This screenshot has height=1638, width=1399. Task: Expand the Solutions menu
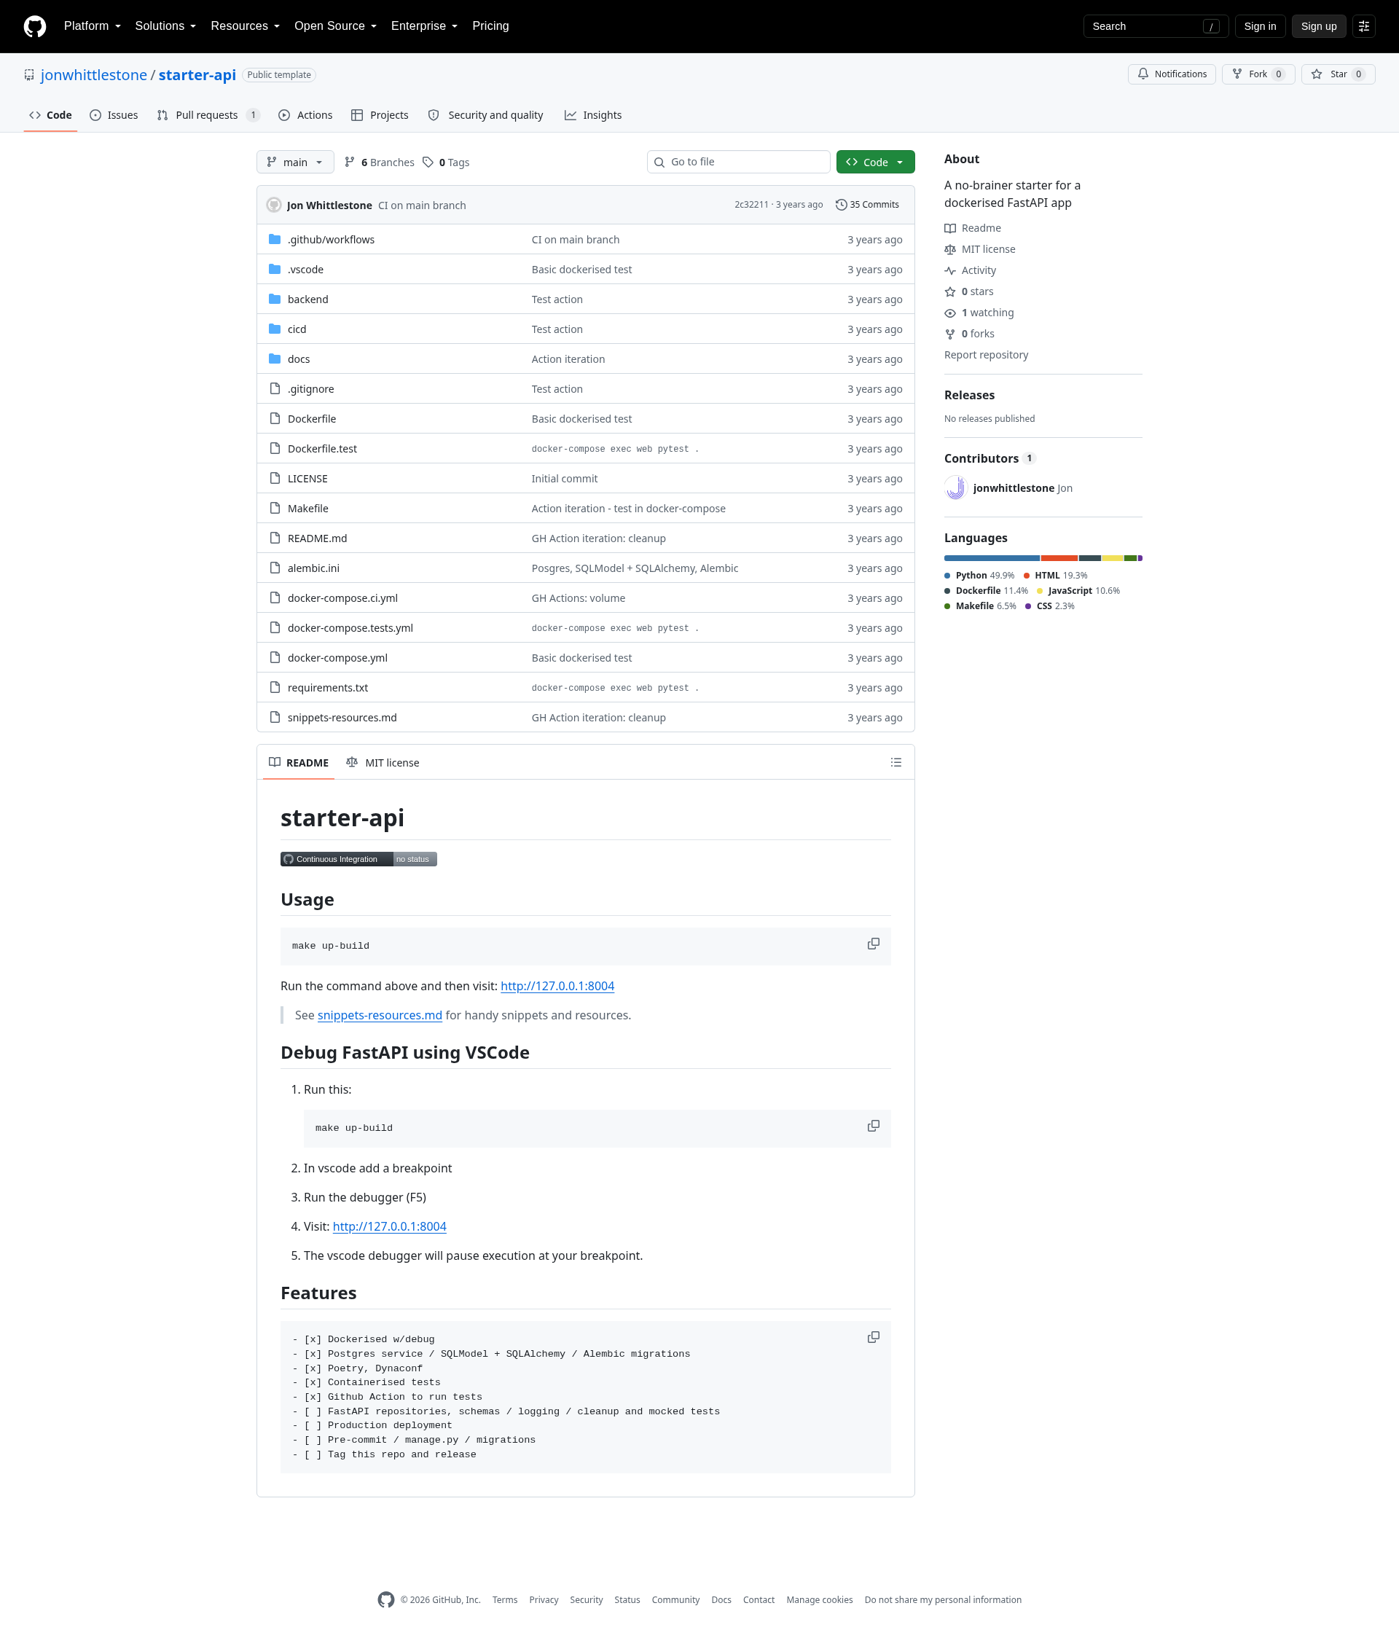[x=165, y=26]
